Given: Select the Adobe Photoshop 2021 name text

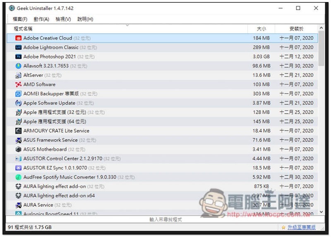Looking at the screenshot, I should click(x=50, y=57).
